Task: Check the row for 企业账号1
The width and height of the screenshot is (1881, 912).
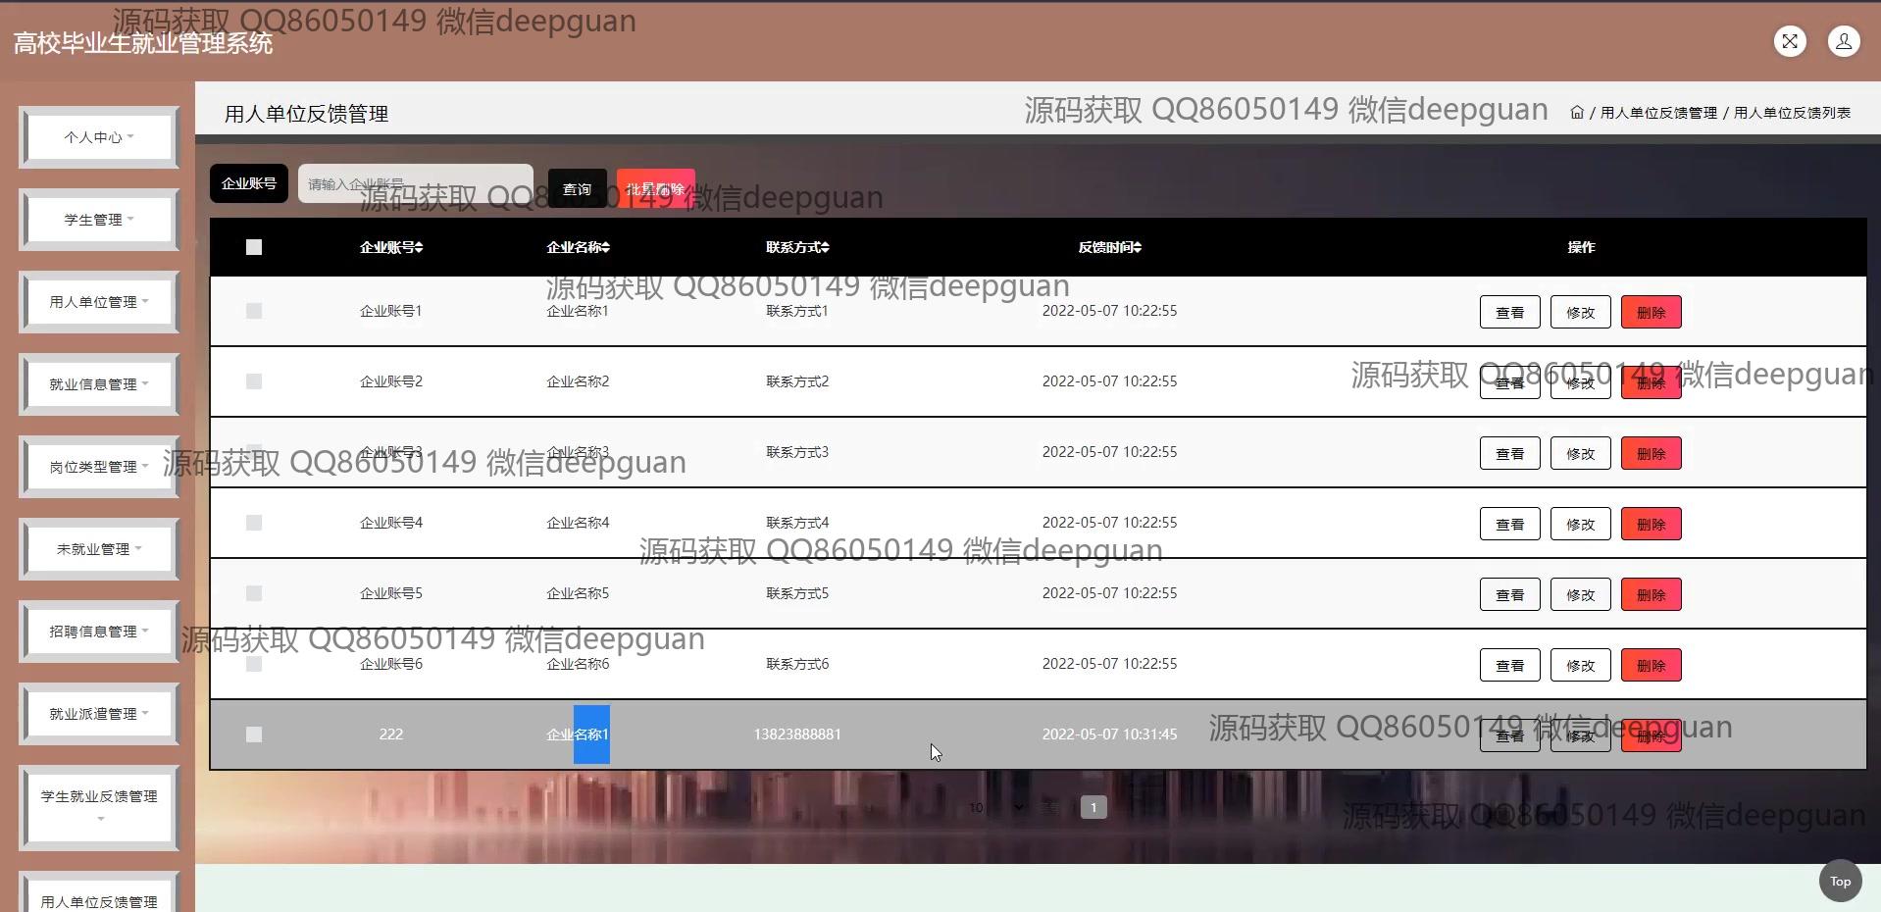Action: coord(254,311)
